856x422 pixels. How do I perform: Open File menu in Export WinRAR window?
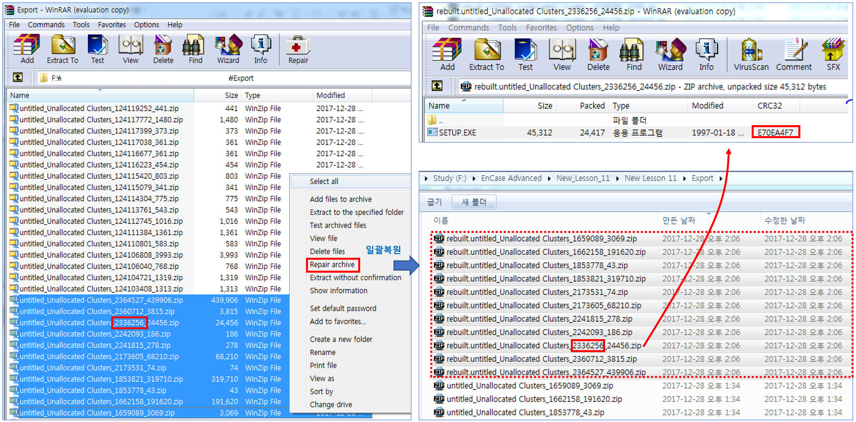pos(14,24)
